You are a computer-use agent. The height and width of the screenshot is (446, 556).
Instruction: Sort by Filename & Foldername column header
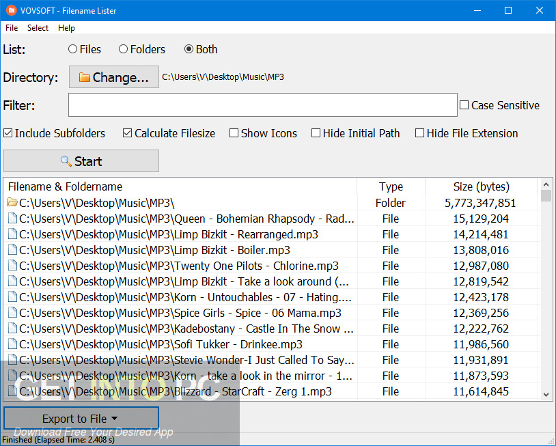180,186
